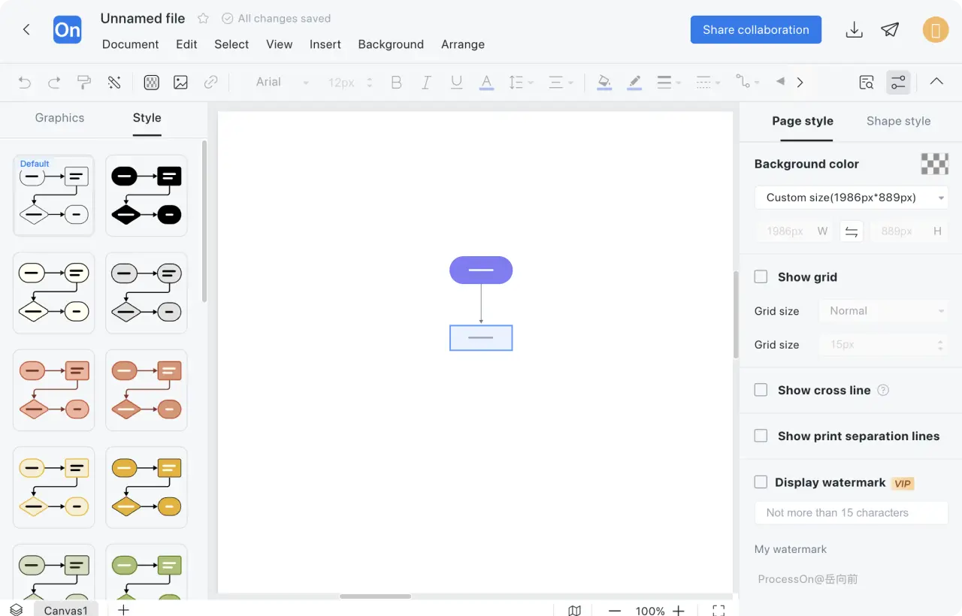Select the black flowchart style thumbnail
The width and height of the screenshot is (962, 616).
tap(147, 195)
